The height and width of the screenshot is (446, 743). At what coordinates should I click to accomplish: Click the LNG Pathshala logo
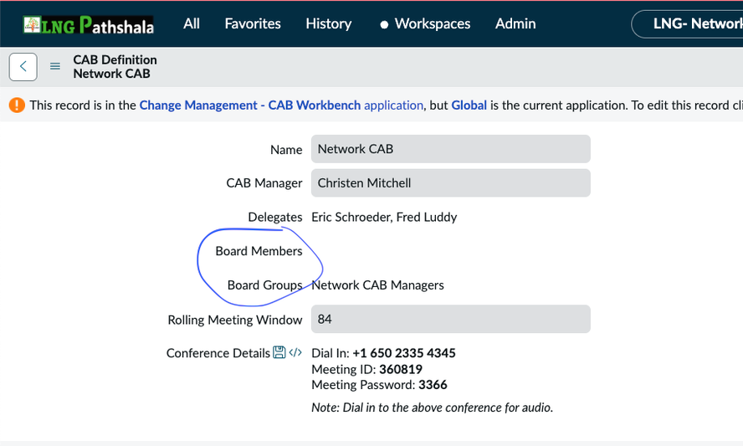click(x=88, y=24)
